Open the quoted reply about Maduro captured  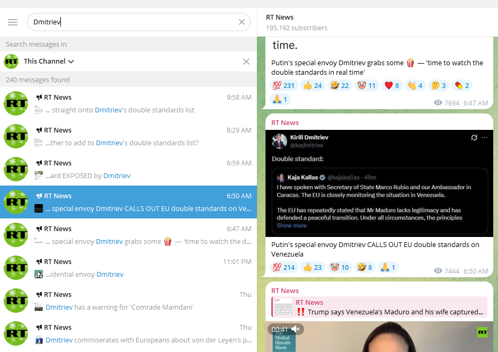pos(379,307)
